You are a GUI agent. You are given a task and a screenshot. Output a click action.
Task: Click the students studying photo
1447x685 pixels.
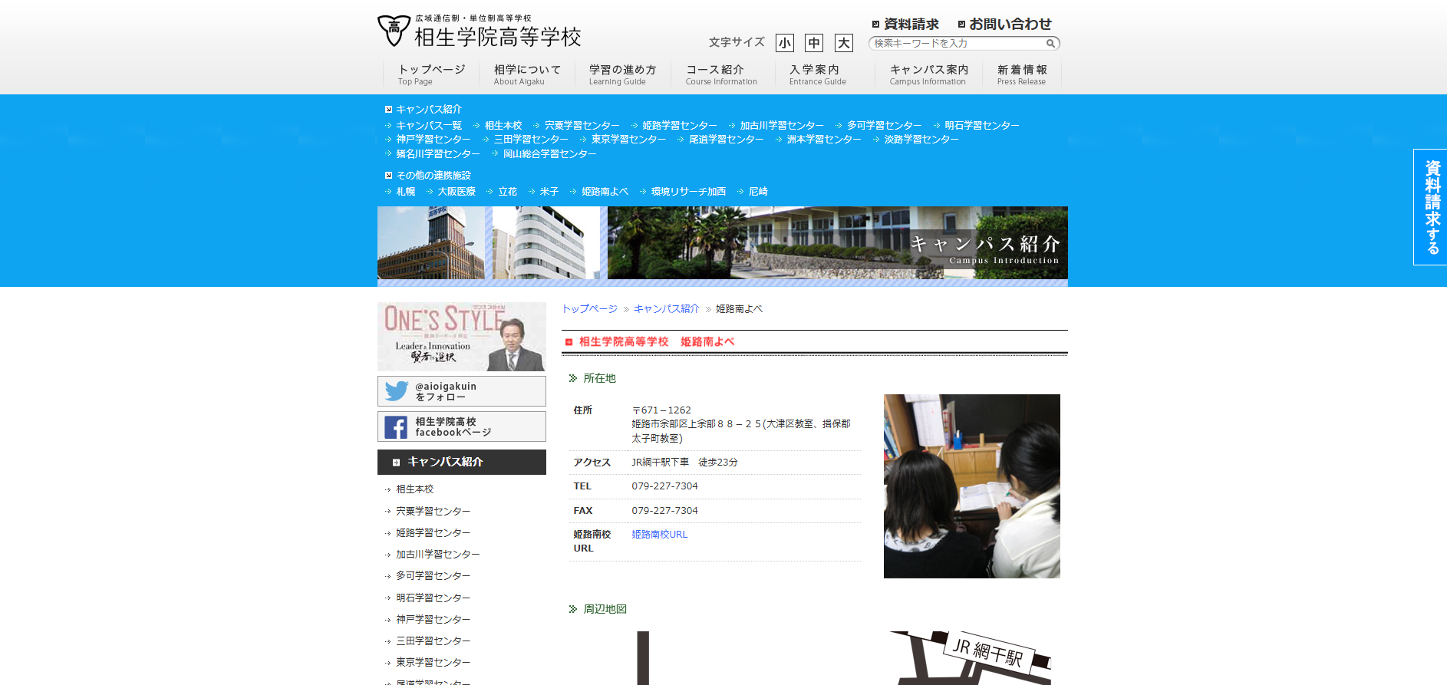point(971,486)
